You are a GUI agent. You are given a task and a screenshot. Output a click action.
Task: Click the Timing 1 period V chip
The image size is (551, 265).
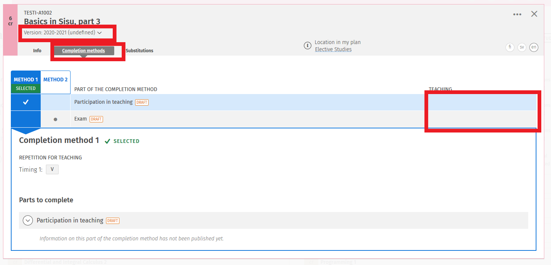point(52,169)
